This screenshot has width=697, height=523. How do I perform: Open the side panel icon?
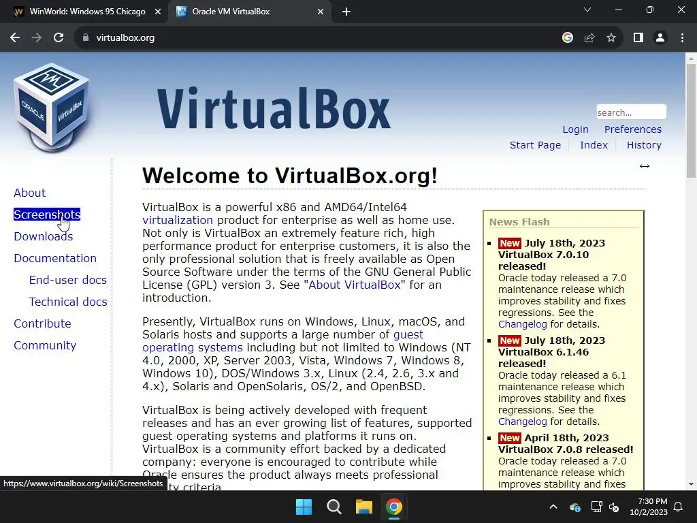[638, 38]
